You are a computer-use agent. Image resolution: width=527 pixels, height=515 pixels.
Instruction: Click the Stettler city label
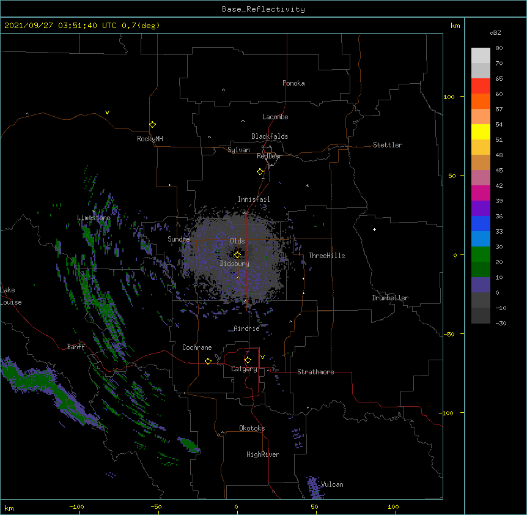pos(388,145)
